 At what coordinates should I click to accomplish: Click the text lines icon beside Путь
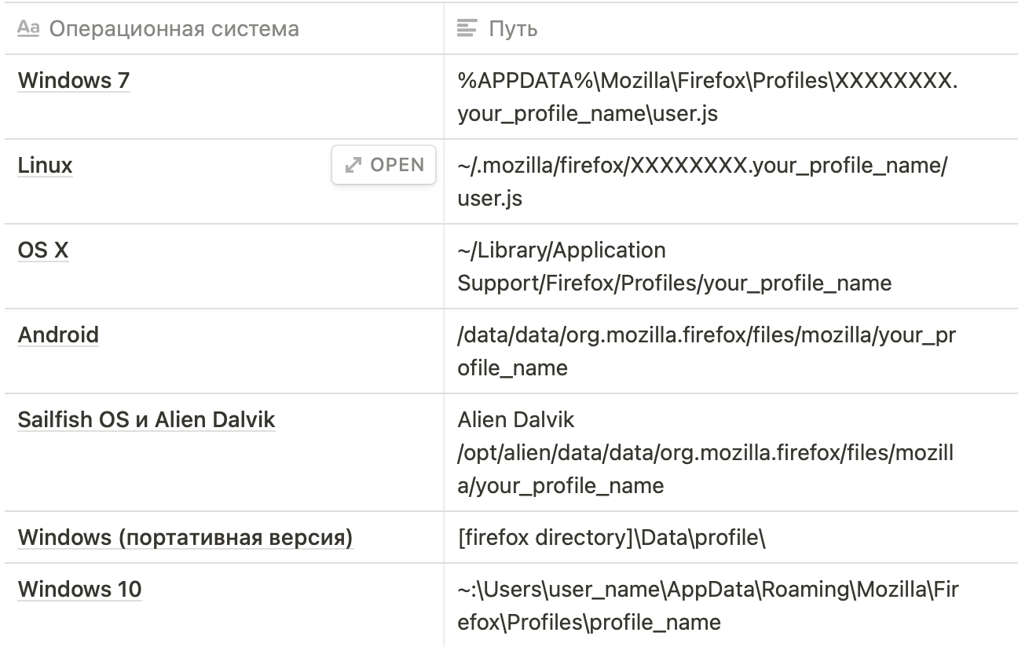coord(467,29)
